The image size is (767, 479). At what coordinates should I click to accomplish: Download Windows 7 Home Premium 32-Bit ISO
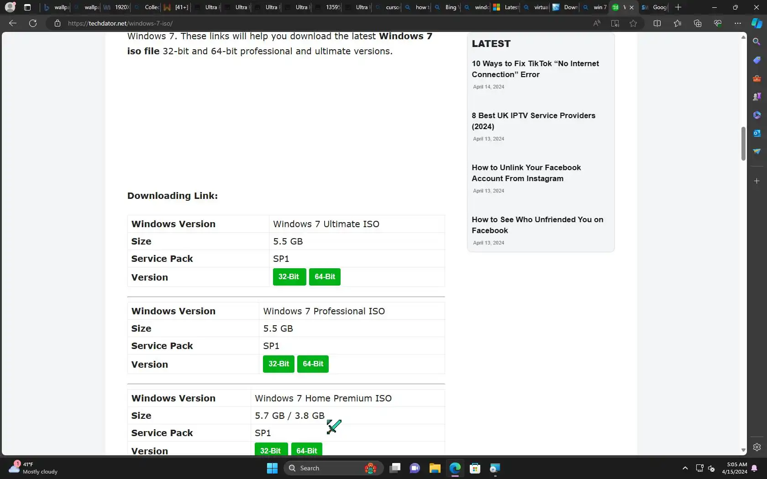coord(271,450)
